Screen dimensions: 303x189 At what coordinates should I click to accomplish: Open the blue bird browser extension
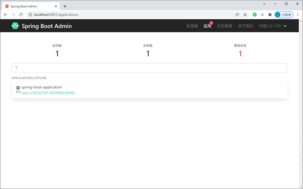262,15
